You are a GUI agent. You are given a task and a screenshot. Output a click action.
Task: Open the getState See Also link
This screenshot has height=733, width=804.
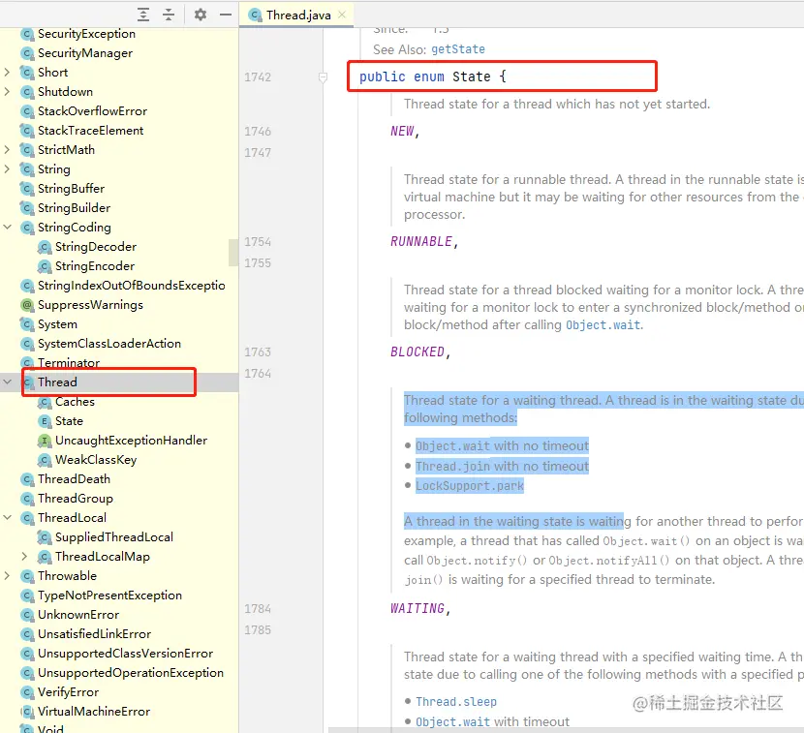(x=458, y=49)
